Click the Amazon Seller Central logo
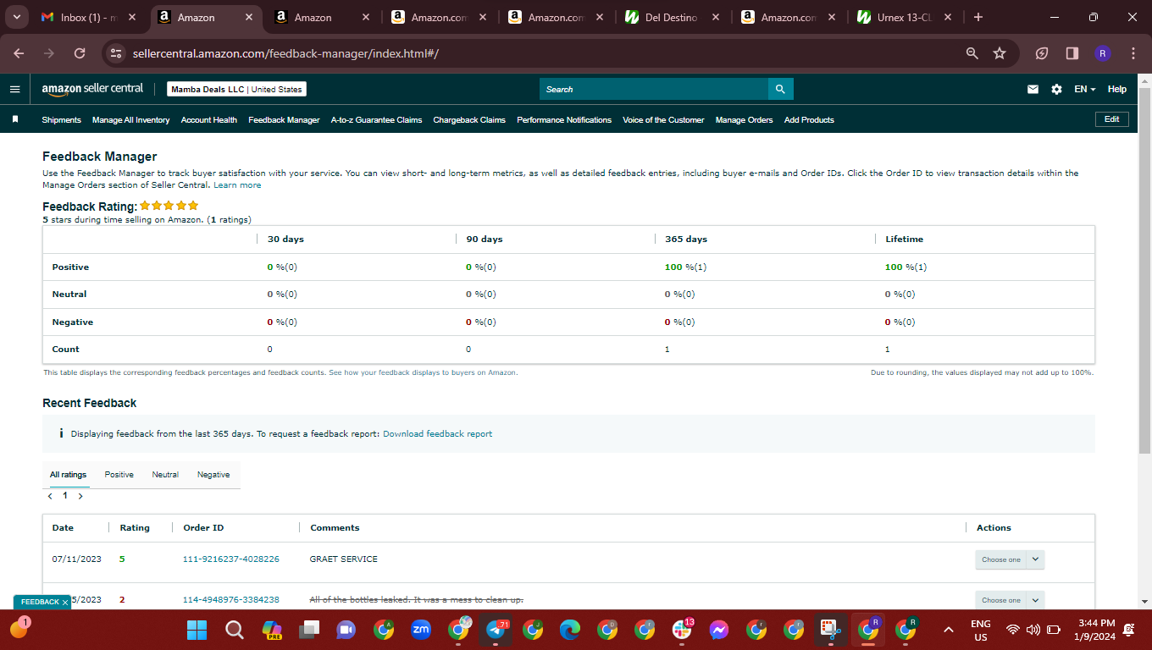1152x650 pixels. coord(92,89)
